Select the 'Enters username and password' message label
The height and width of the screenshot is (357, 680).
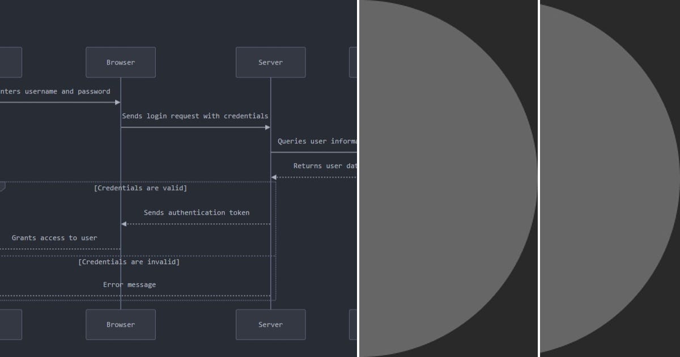(54, 91)
